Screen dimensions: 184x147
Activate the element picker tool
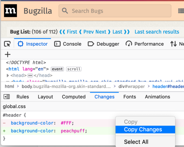(x=7, y=44)
